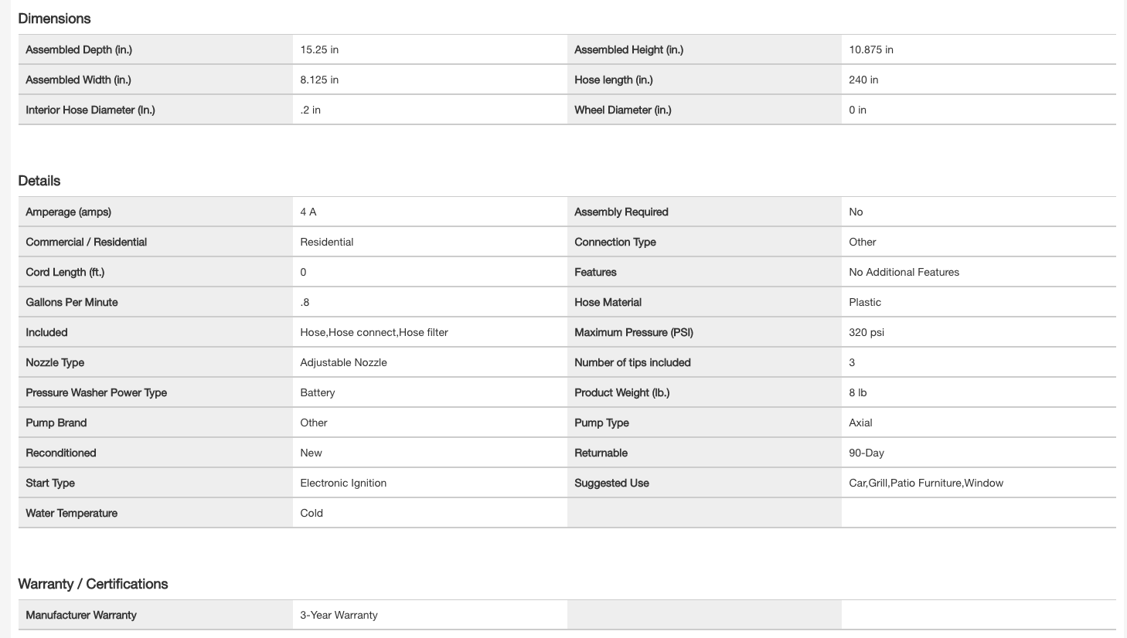Select the Amperage value 4 A
The image size is (1127, 638).
click(308, 212)
